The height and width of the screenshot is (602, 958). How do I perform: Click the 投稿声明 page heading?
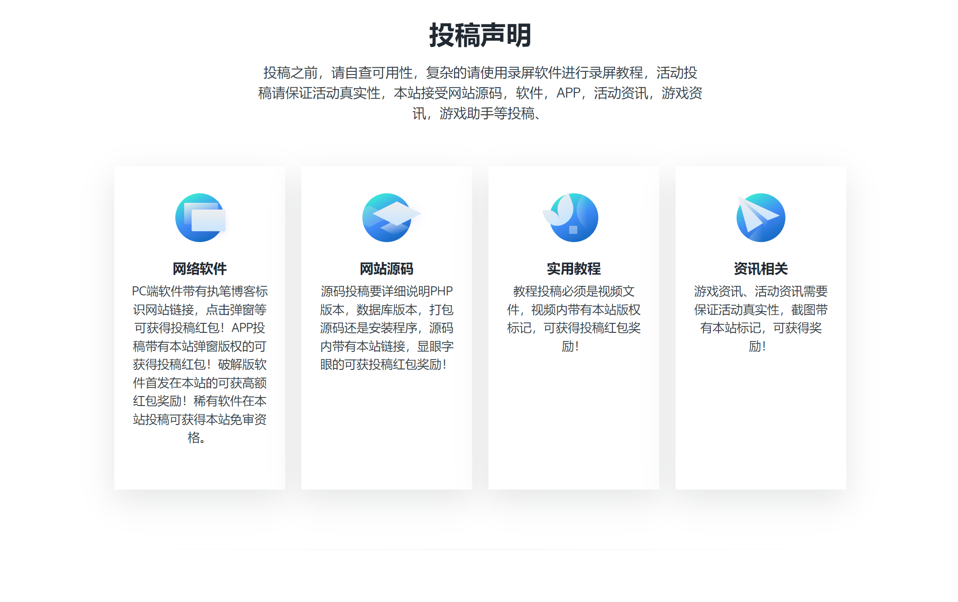click(480, 35)
